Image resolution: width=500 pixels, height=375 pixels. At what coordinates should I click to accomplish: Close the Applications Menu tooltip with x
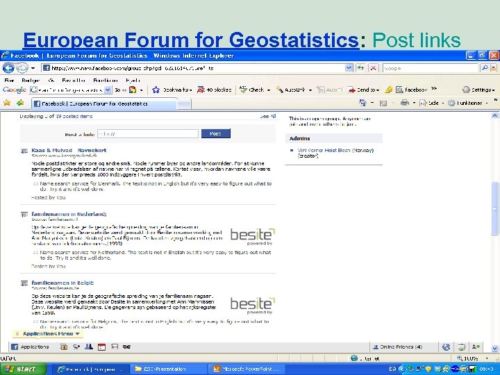17,334
